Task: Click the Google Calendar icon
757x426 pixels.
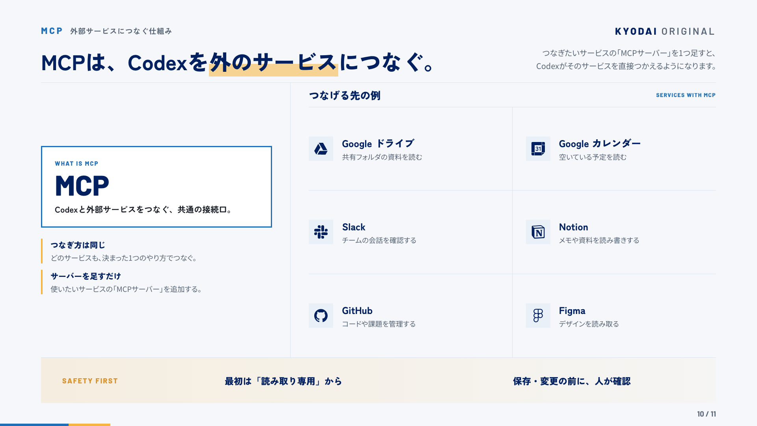Action: 538,149
